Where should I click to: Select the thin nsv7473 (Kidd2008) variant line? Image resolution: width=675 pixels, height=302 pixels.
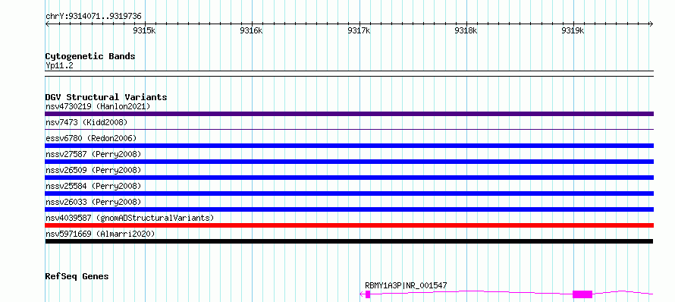point(349,129)
